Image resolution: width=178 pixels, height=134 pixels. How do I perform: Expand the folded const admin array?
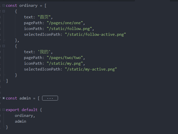click(x=4, y=98)
